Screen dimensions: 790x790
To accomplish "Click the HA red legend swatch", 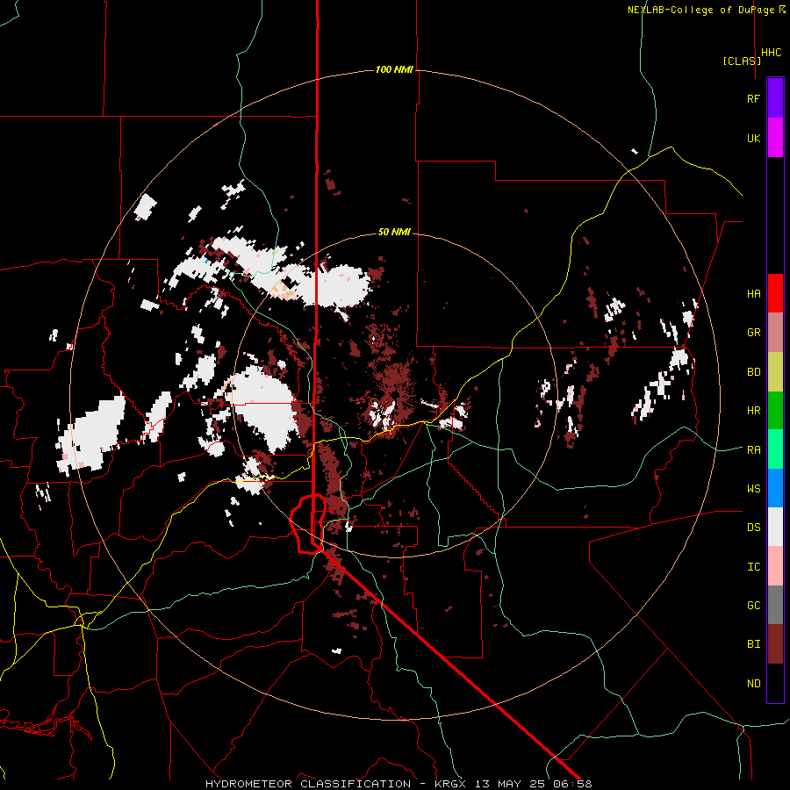I will pos(775,293).
